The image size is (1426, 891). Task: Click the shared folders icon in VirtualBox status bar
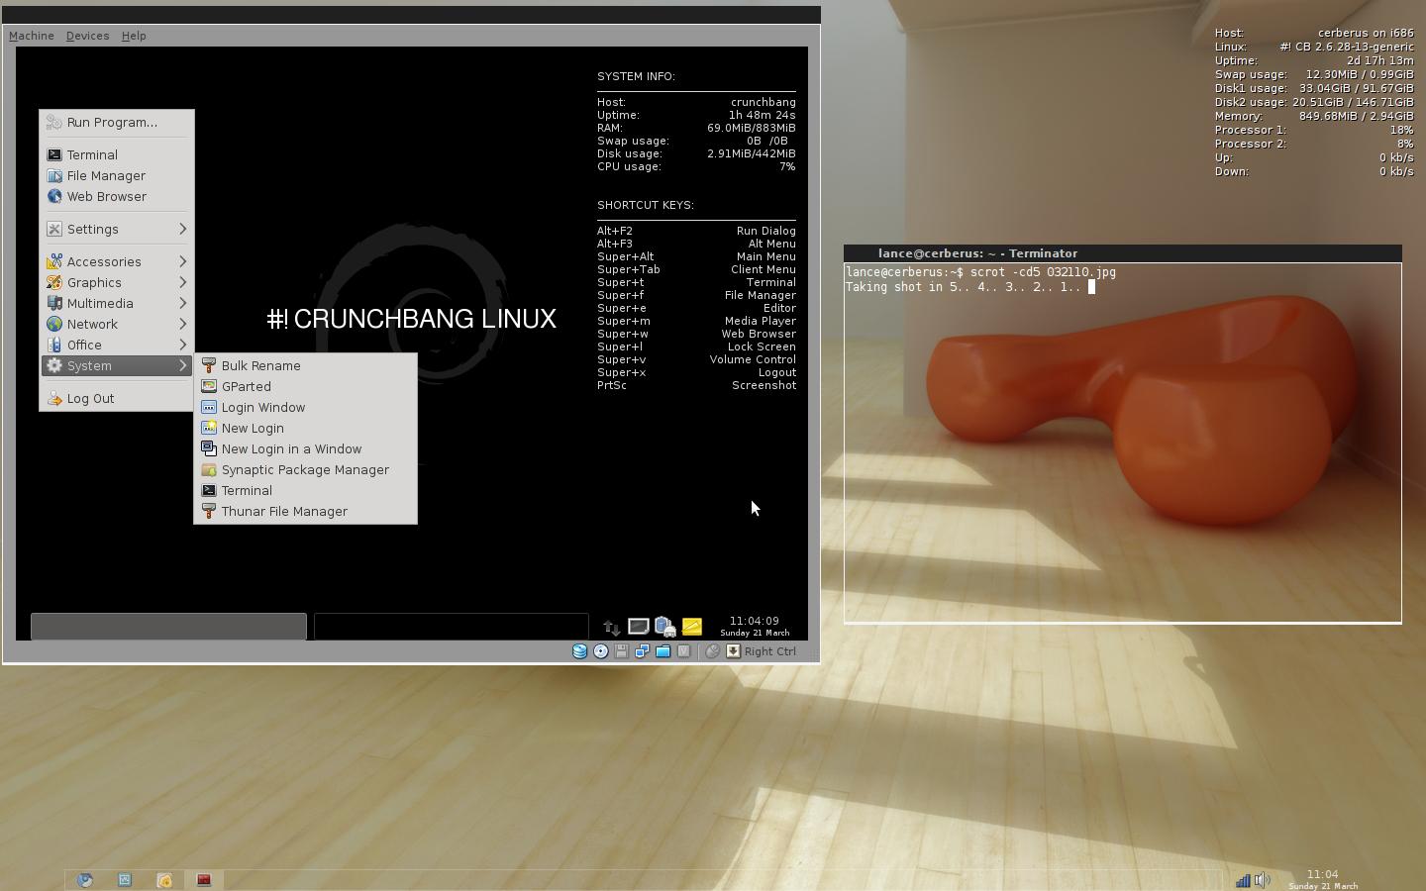pos(662,651)
